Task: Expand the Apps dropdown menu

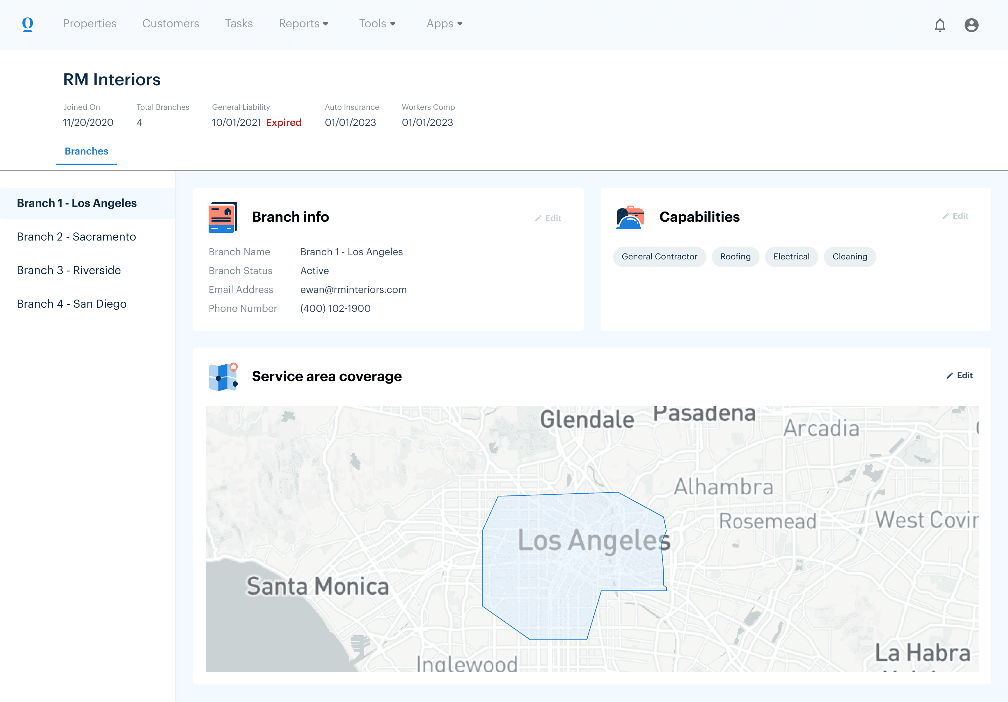Action: coord(444,24)
